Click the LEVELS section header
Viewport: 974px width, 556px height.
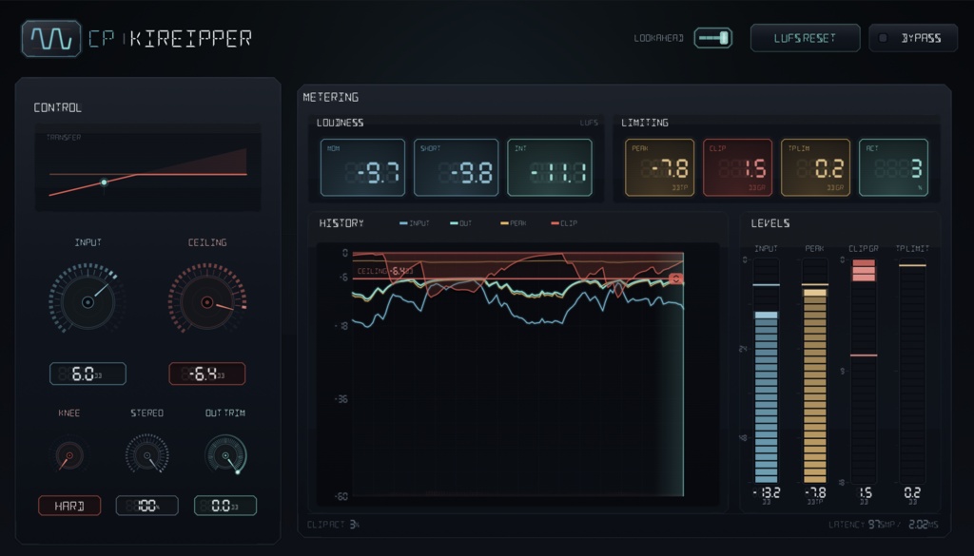[770, 223]
